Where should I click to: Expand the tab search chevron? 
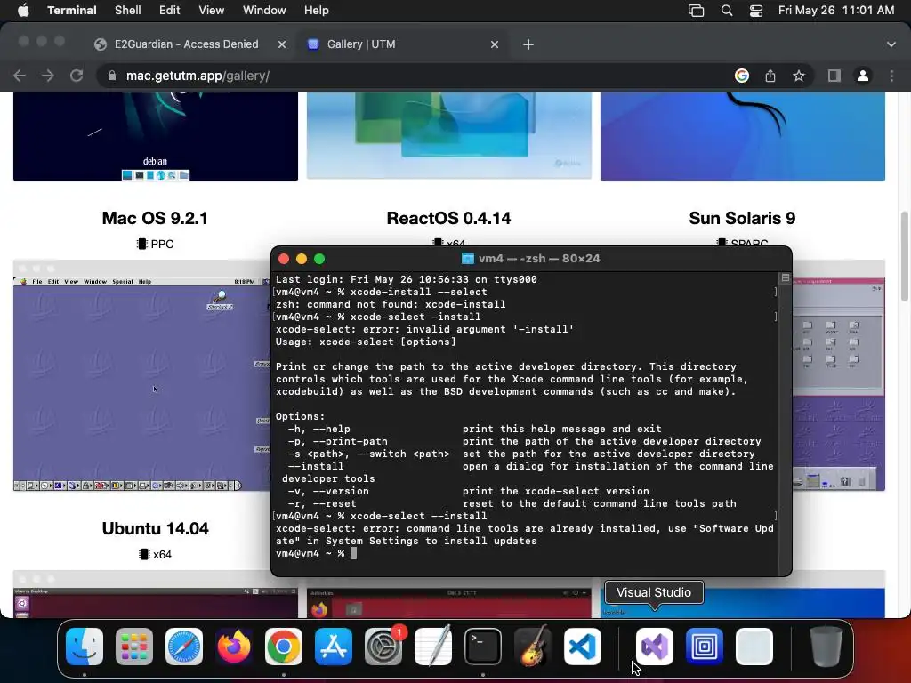pyautogui.click(x=891, y=44)
